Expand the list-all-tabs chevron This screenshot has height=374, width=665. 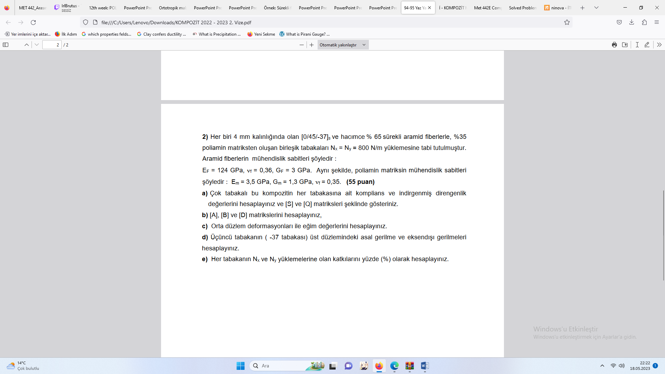596,7
